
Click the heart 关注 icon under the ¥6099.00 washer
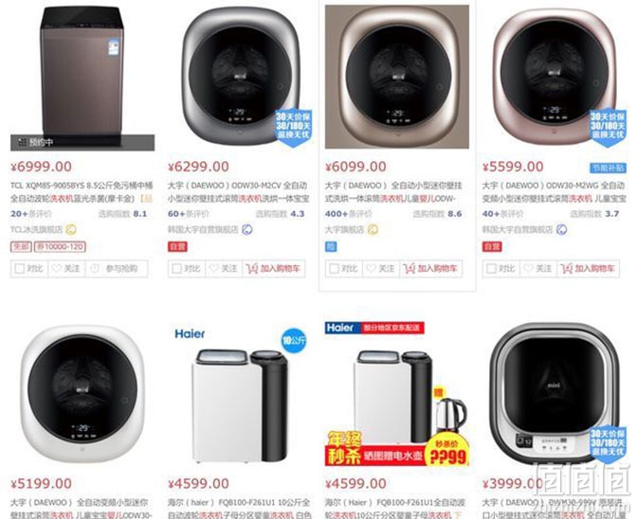(370, 269)
